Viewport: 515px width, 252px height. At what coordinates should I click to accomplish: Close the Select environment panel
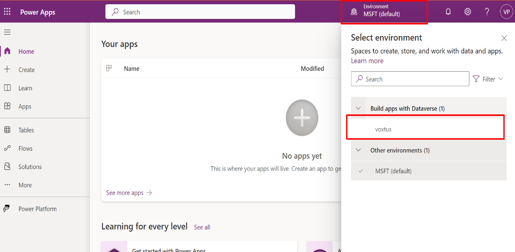pos(504,38)
